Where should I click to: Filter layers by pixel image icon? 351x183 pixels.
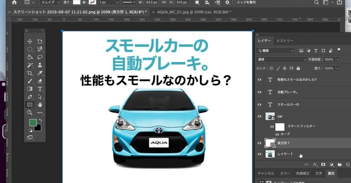click(301, 51)
